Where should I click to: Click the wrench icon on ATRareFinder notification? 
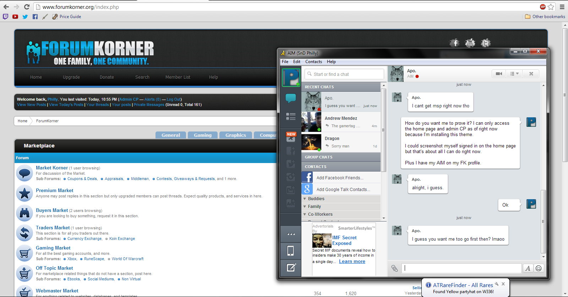click(x=497, y=284)
